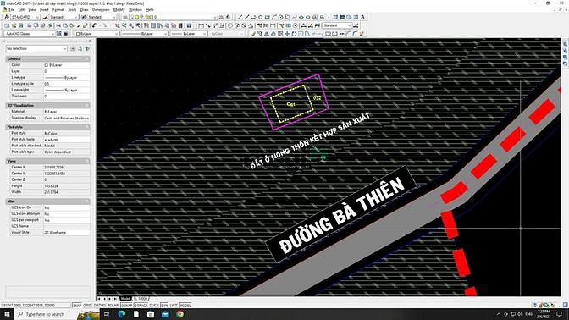Viewport: 569px width, 320px height.
Task: Toggle POLAR tracking in status bar
Action: (113, 306)
